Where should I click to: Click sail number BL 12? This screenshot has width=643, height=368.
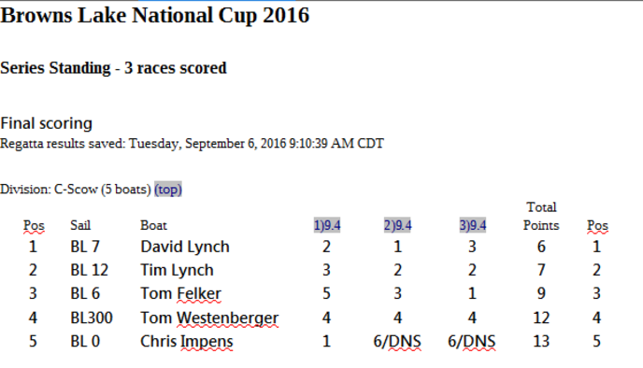90,270
